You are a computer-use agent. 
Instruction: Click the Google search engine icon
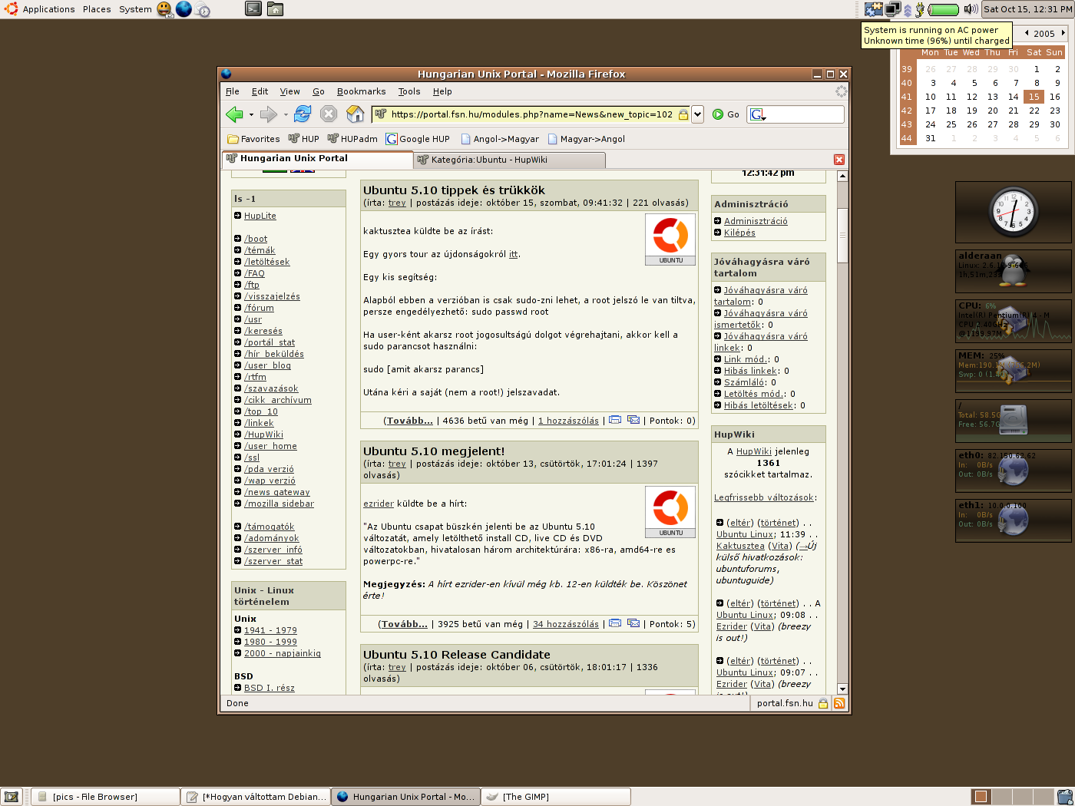tap(756, 114)
